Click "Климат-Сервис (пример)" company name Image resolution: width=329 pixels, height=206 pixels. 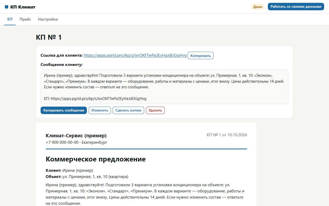point(76,135)
